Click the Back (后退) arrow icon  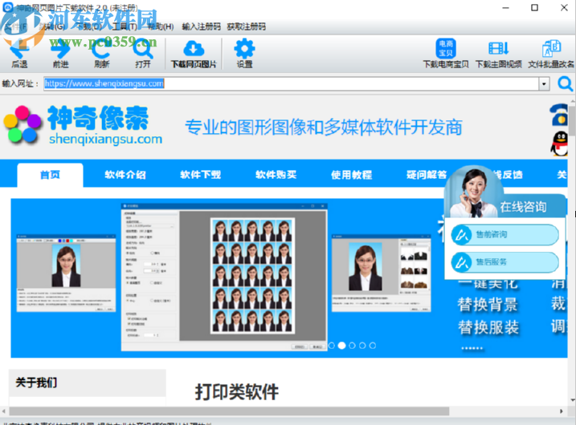[19, 49]
